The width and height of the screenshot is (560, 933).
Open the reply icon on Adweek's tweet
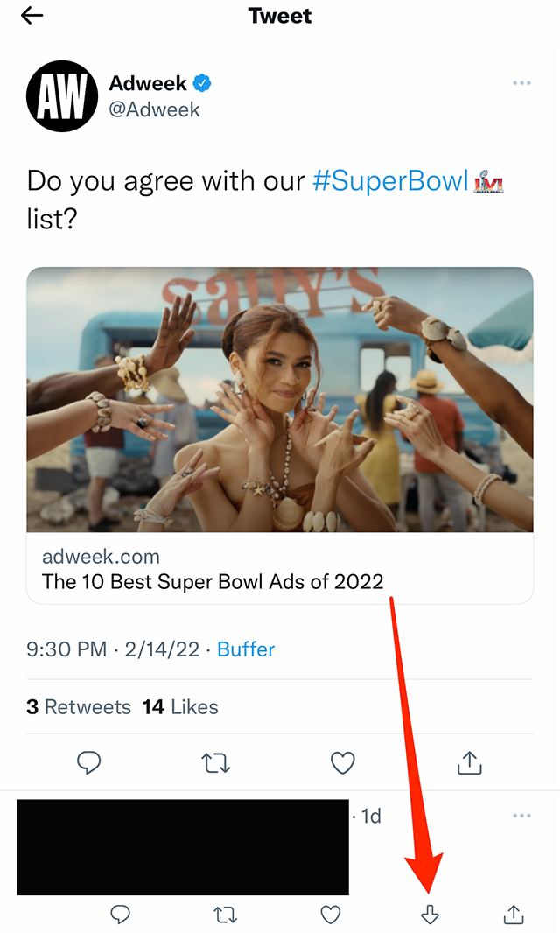[x=88, y=762]
